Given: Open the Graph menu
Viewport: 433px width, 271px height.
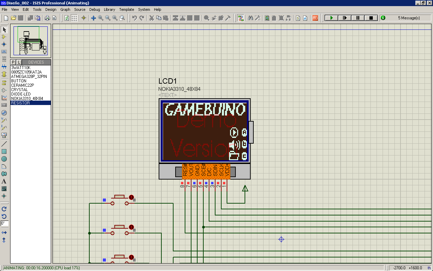Looking at the screenshot, I should (x=65, y=9).
